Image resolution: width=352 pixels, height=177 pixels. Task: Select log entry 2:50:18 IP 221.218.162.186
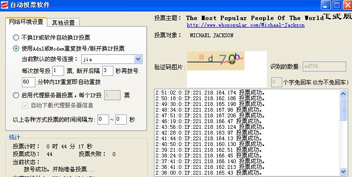coord(210,98)
